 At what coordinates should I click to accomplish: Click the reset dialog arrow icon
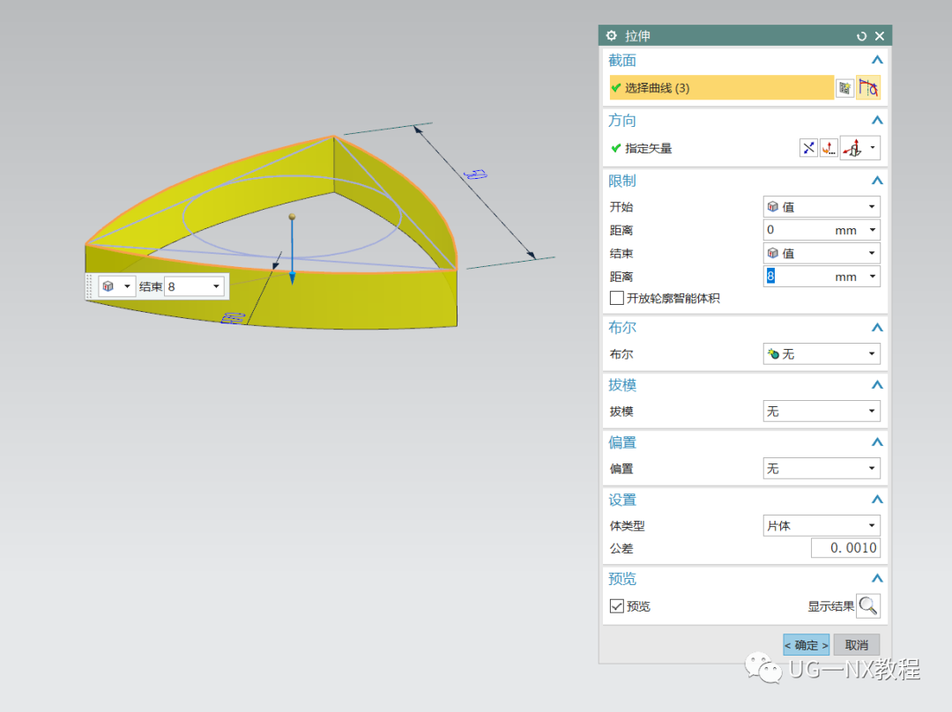click(x=861, y=36)
